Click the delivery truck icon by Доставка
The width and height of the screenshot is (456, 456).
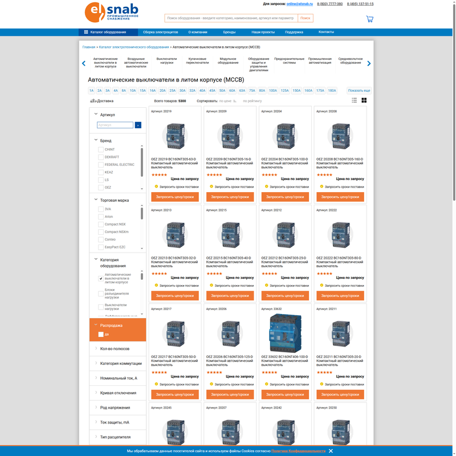pyautogui.click(x=93, y=101)
